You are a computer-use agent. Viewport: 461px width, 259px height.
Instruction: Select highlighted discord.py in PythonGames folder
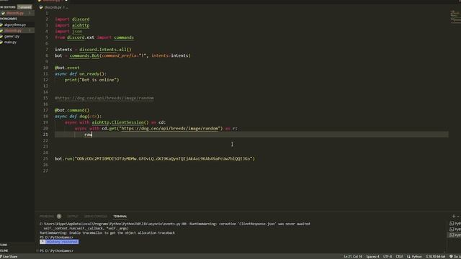[x=13, y=30]
